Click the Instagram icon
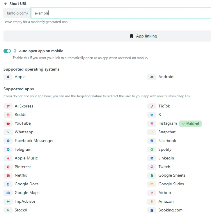This screenshot has height=219, width=211. (x=152, y=123)
